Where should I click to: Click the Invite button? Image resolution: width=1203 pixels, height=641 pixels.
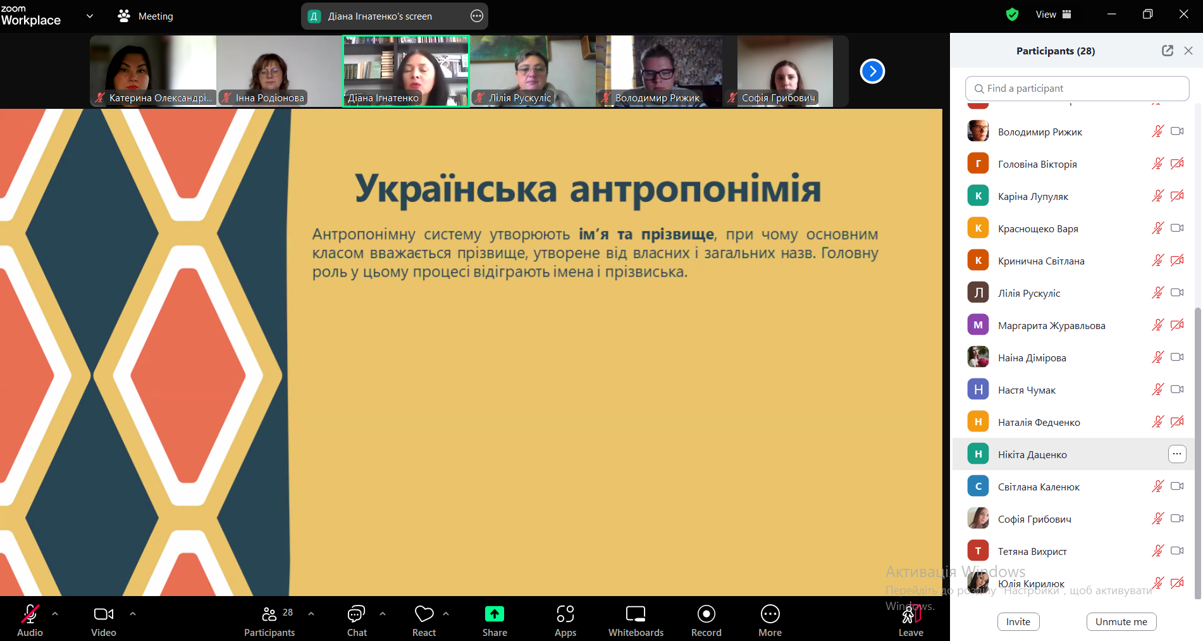pos(1018,621)
